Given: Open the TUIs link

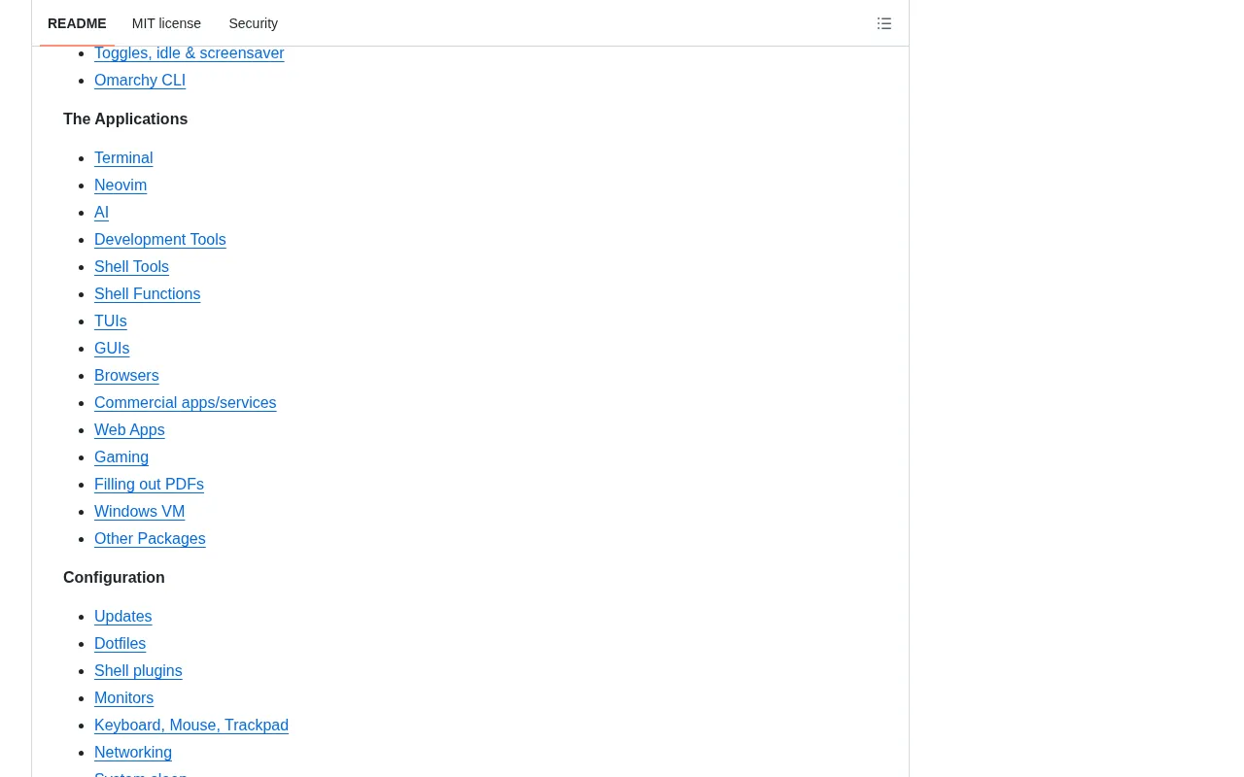Looking at the screenshot, I should click(x=111, y=321).
